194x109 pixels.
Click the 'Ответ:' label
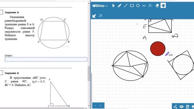(x=9, y=56)
